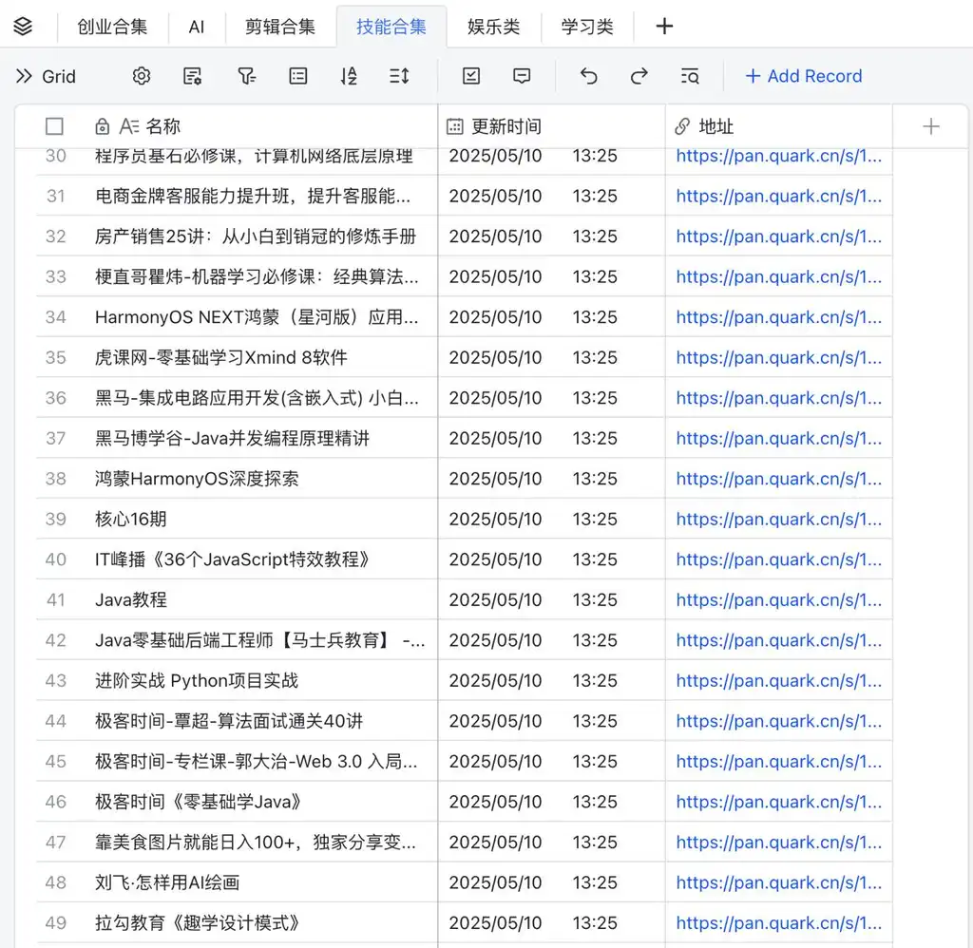This screenshot has width=973, height=948.
Task: Open the layers stack icon
Action: [23, 26]
